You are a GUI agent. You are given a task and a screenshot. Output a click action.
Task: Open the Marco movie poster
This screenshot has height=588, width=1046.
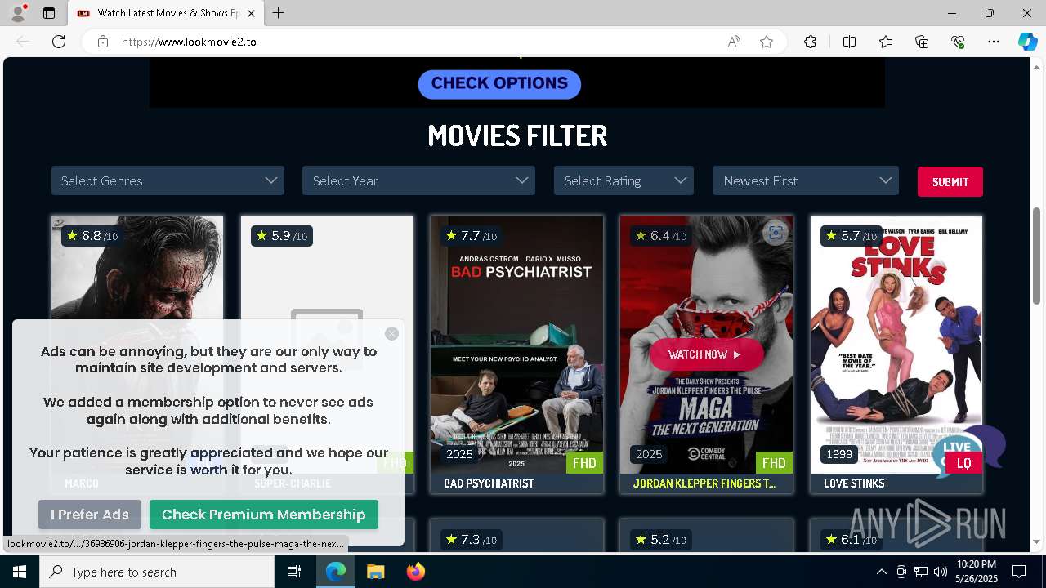[137, 266]
